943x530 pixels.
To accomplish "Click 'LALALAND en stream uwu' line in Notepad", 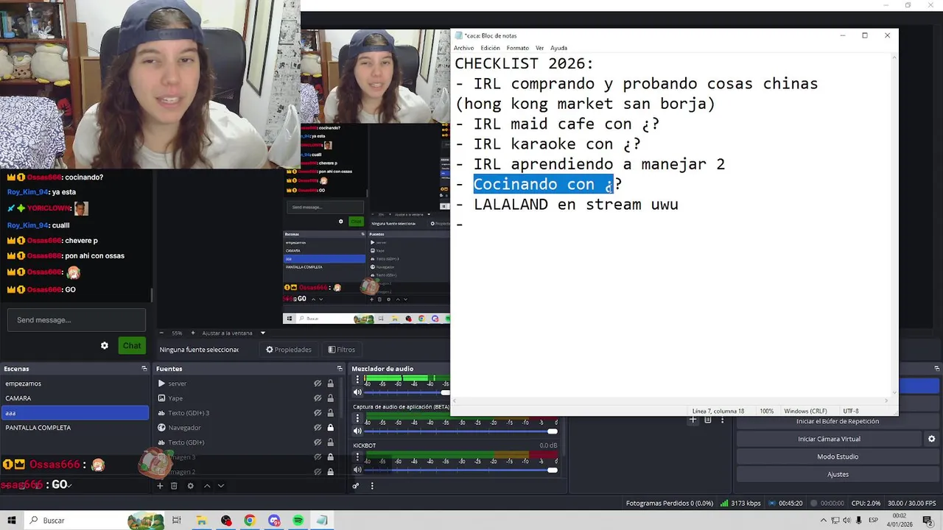I will point(575,205).
